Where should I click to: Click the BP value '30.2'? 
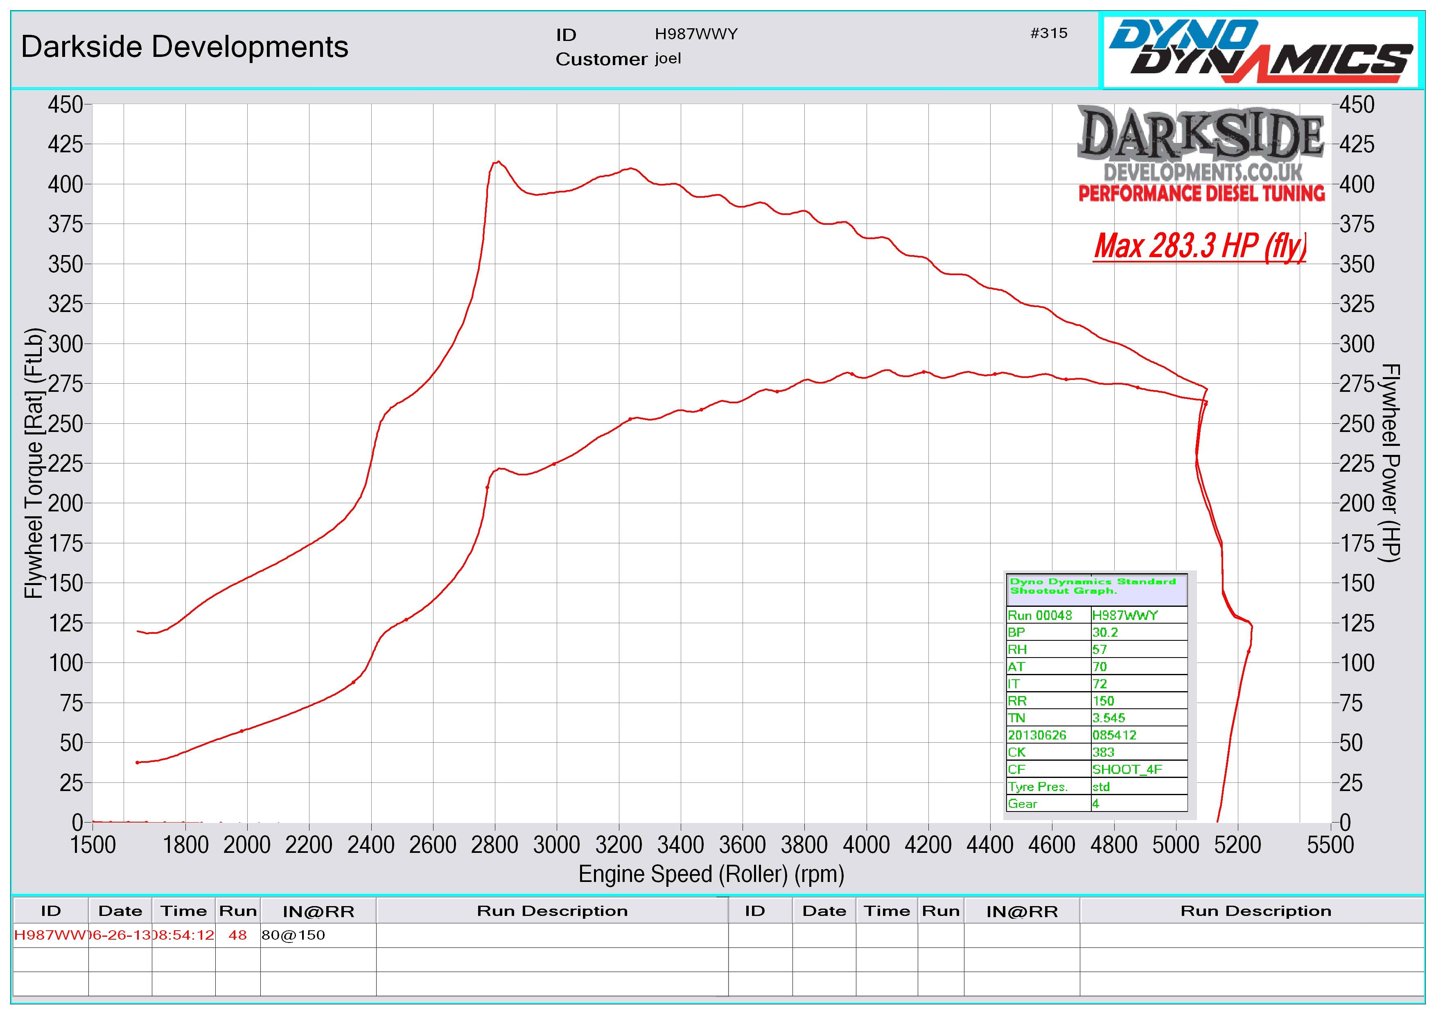click(1105, 632)
